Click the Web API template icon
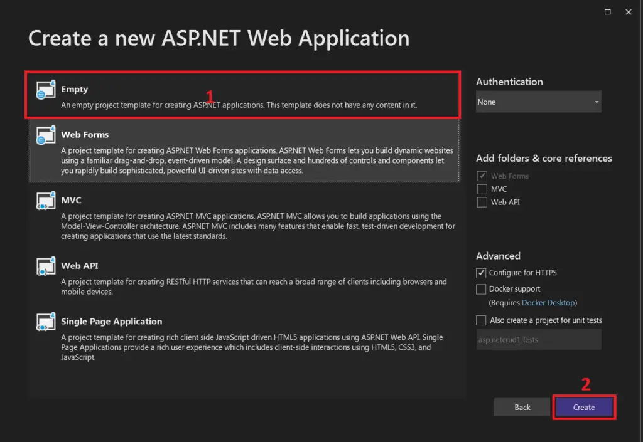 [45, 266]
